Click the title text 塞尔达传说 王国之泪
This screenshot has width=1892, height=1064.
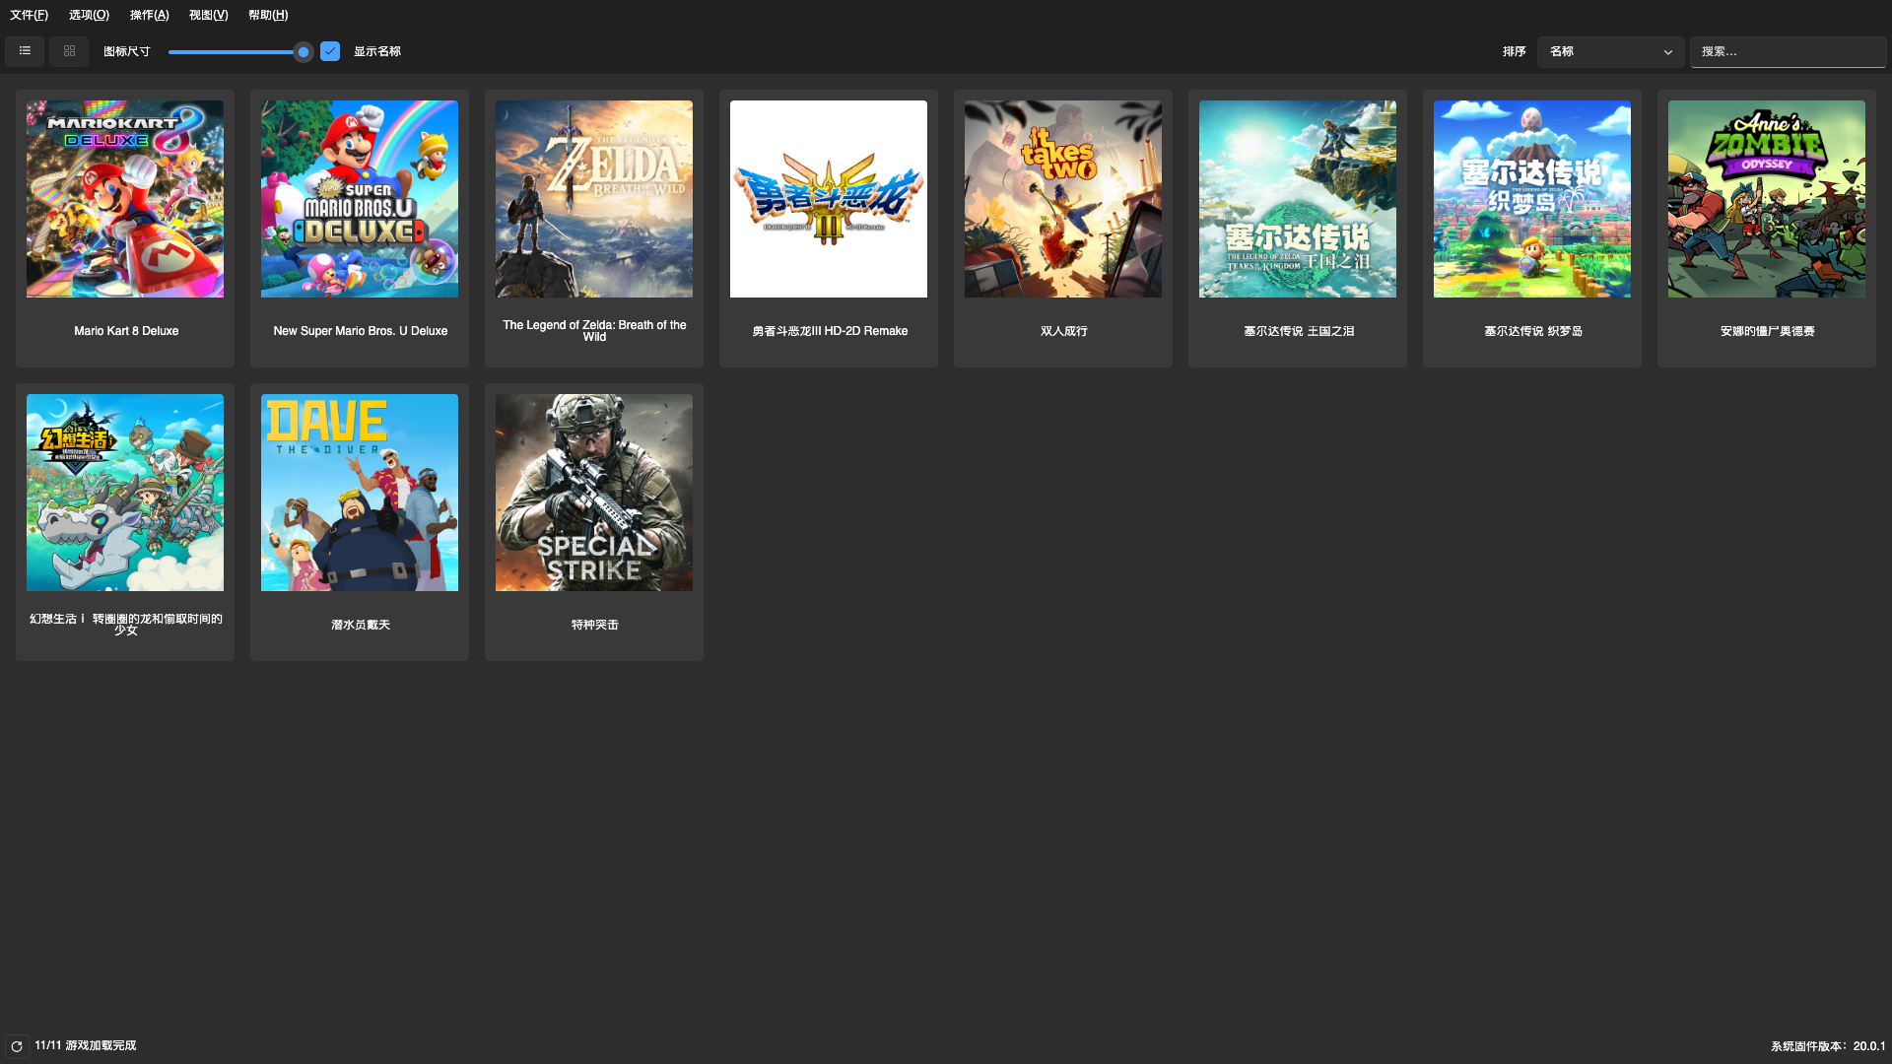1299,331
